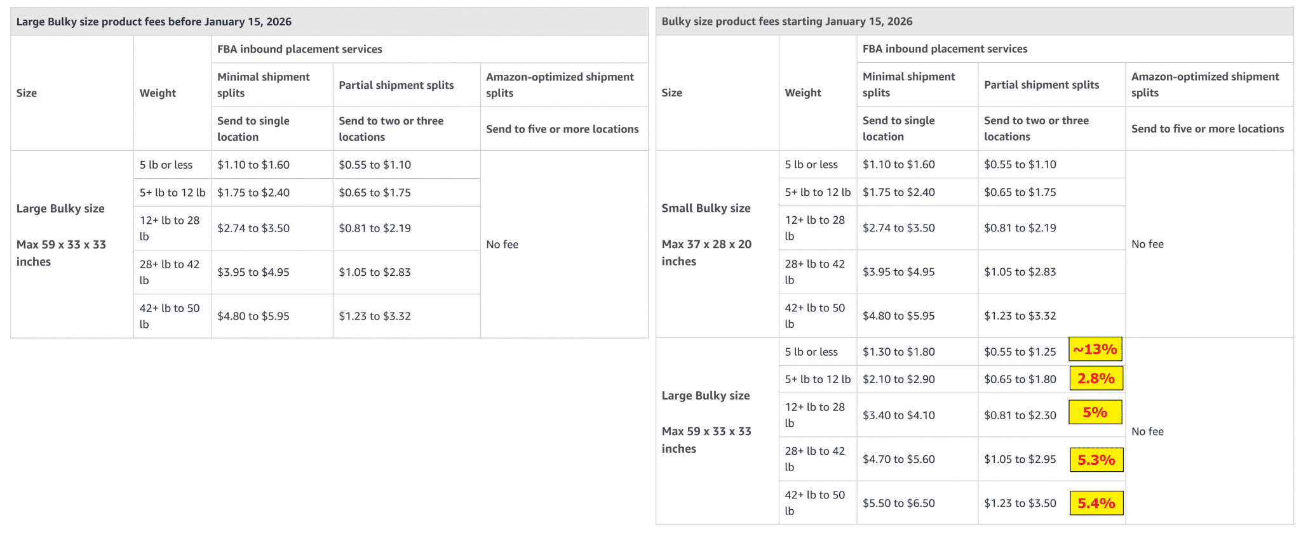Screen dimensions: 1301x546
Task: Click the yellow ~13% highlight box
Action: coord(1095,349)
